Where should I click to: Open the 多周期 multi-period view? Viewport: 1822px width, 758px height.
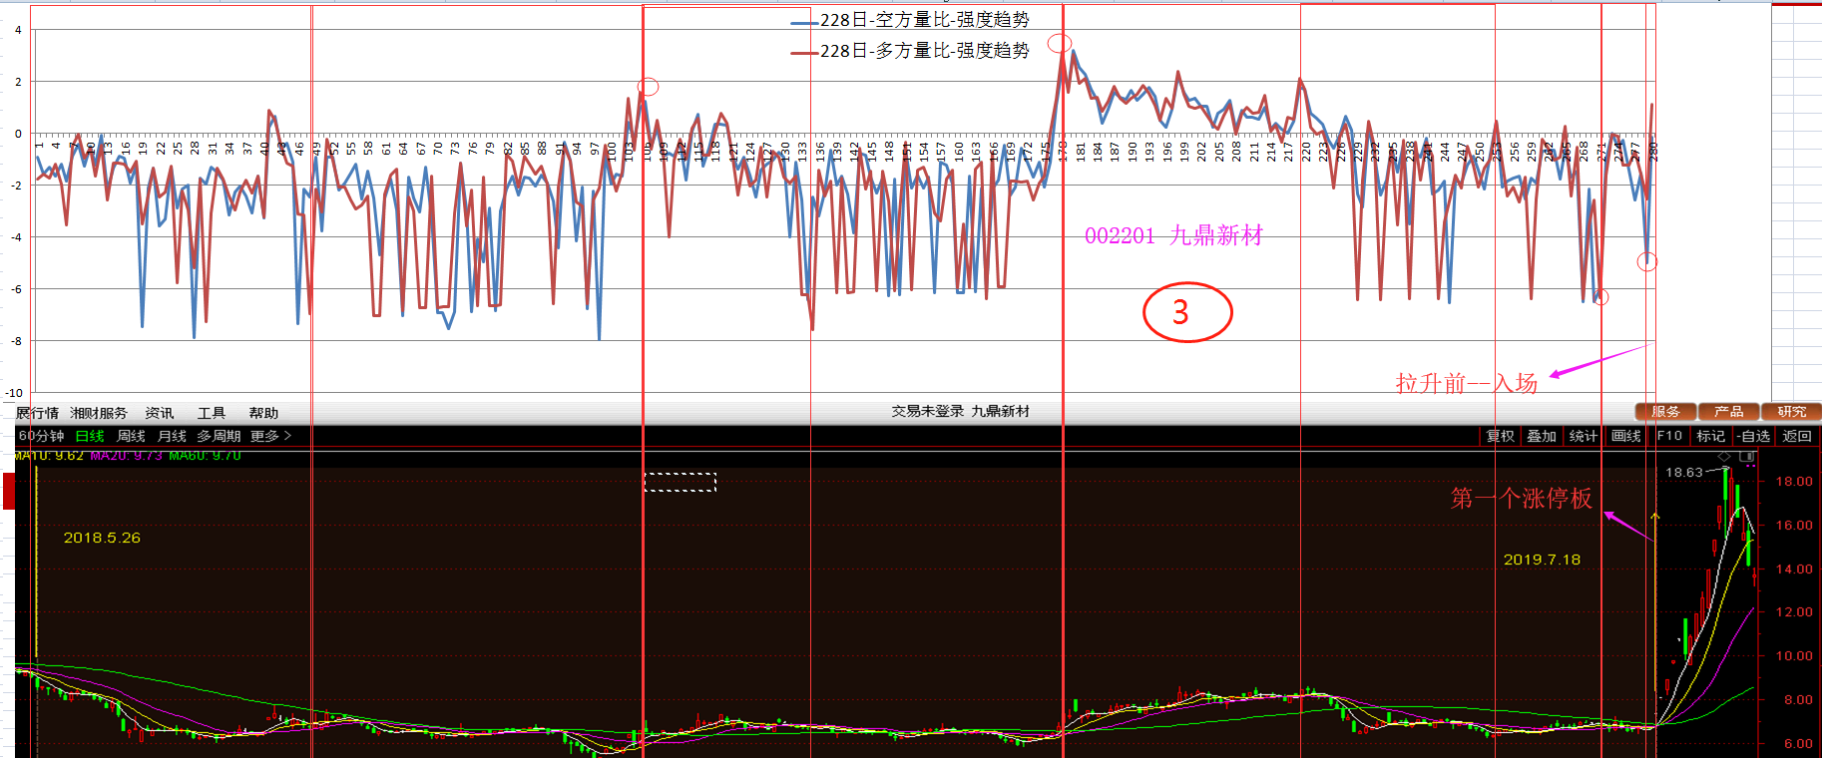[219, 436]
